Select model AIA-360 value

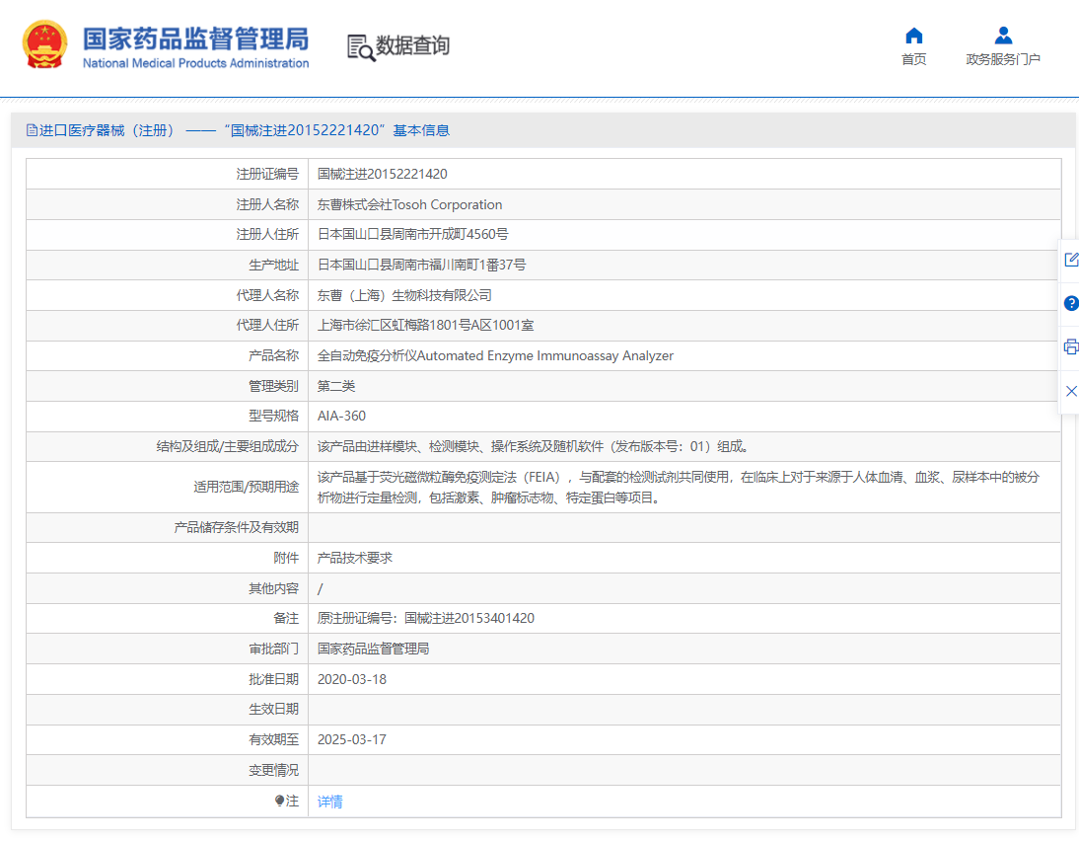pos(341,416)
